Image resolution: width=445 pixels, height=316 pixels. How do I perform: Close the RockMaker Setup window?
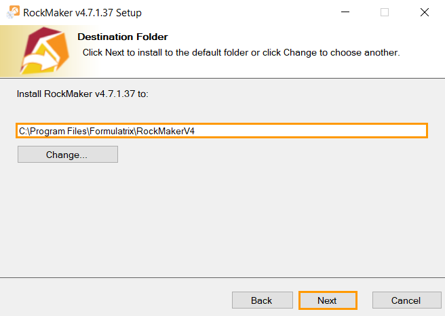click(425, 13)
